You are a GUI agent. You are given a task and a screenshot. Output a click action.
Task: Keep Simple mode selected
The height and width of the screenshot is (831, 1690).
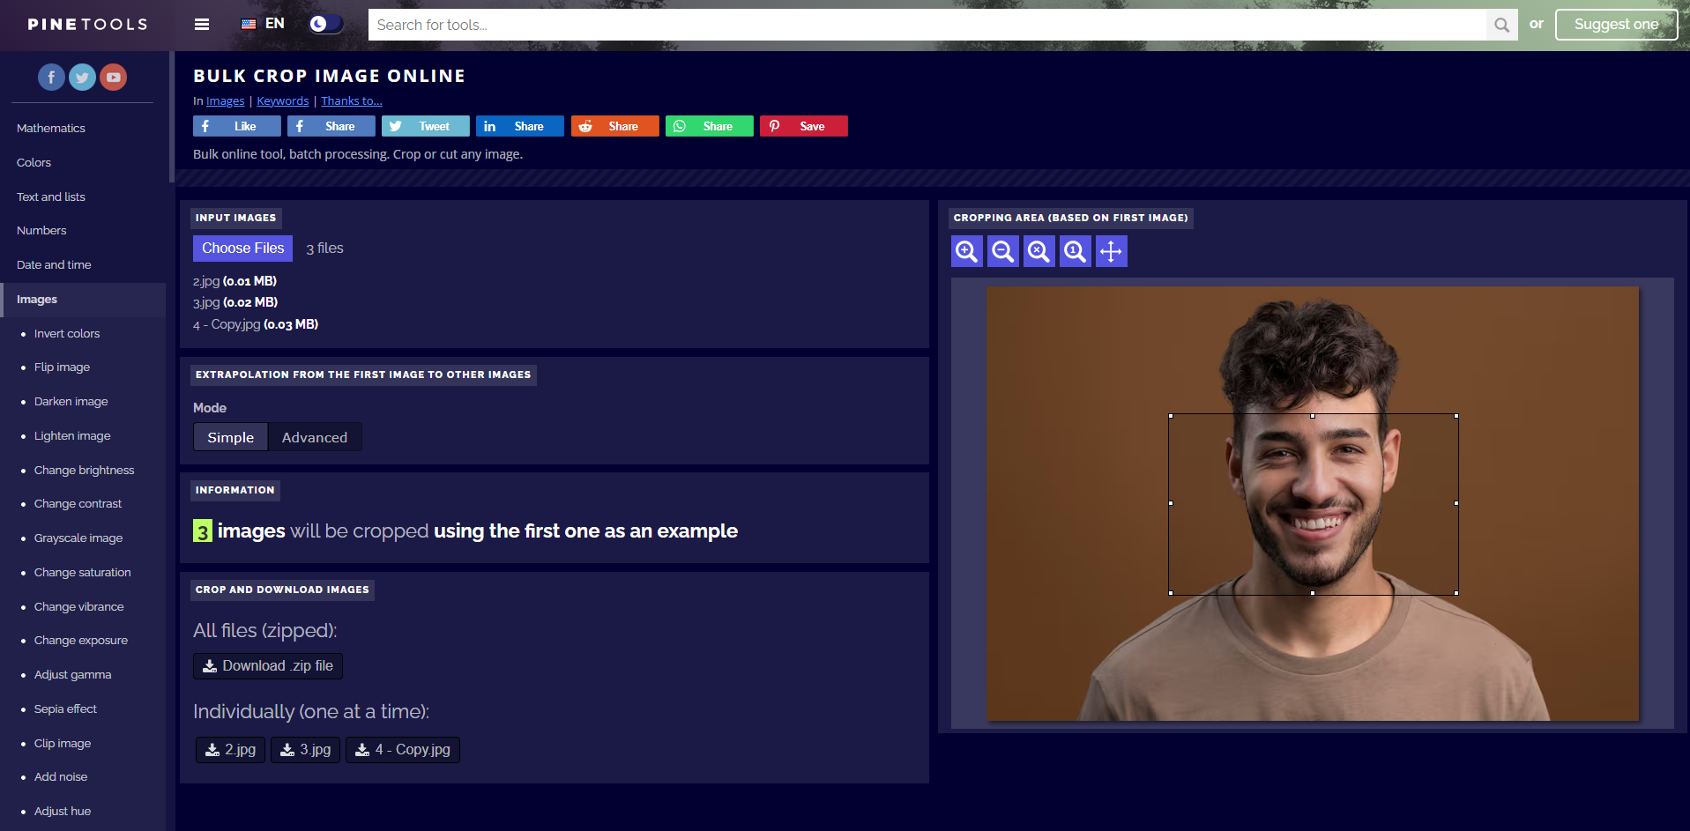[x=230, y=436]
